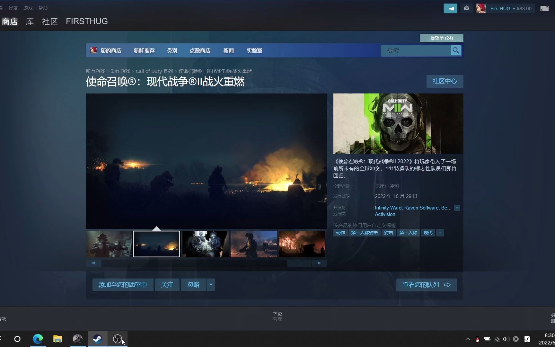The image size is (555, 347).
Task: Open the 社区中心 community hub button
Action: click(x=445, y=81)
